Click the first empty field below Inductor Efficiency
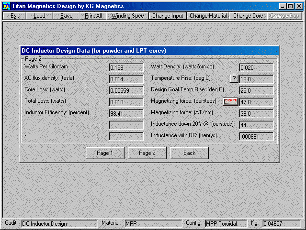Screen dimensions: 306x230 (x=126, y=125)
